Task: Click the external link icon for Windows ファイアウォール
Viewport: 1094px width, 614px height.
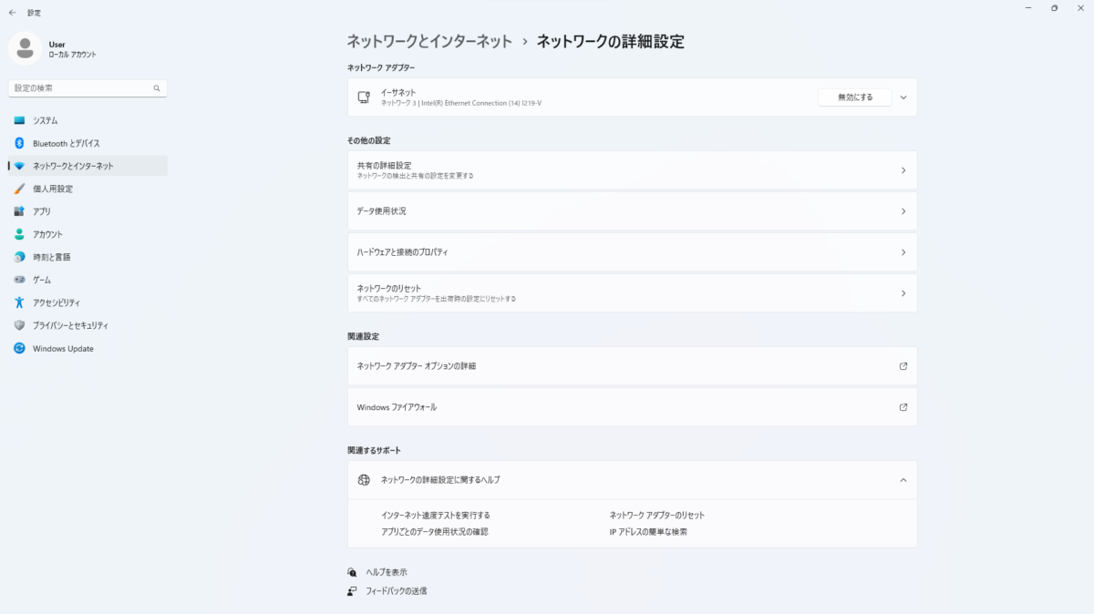Action: 903,407
